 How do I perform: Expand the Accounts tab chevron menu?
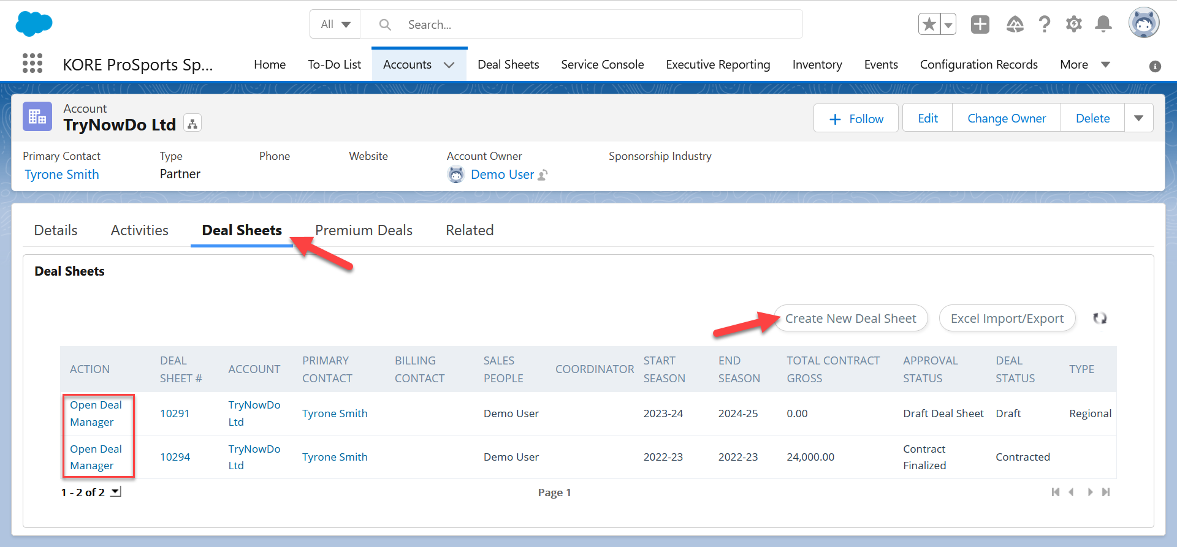449,65
